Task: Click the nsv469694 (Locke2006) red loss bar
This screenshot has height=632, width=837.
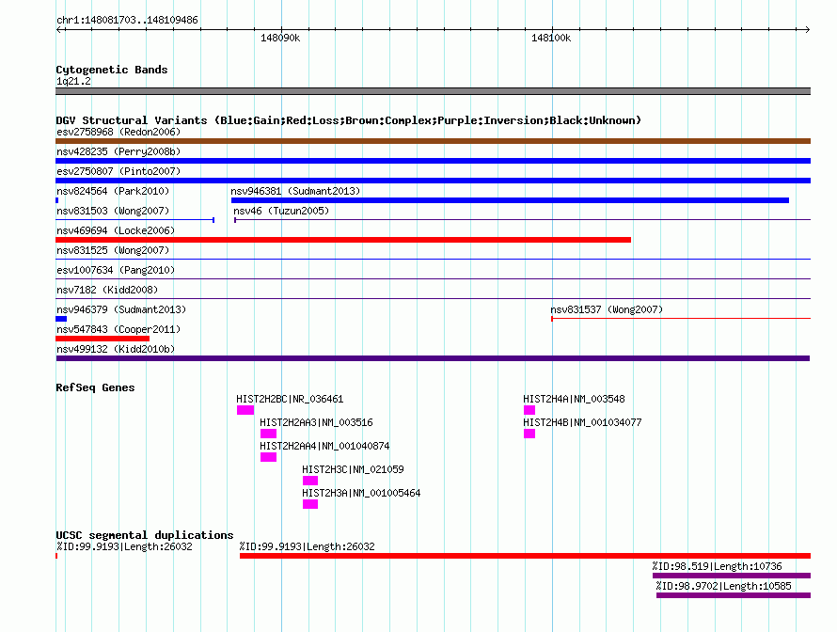Action: [343, 240]
